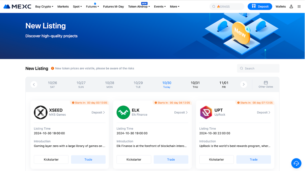This screenshot has height=171, width=305.
Task: Click the ELK token logo
Action: pos(123,113)
